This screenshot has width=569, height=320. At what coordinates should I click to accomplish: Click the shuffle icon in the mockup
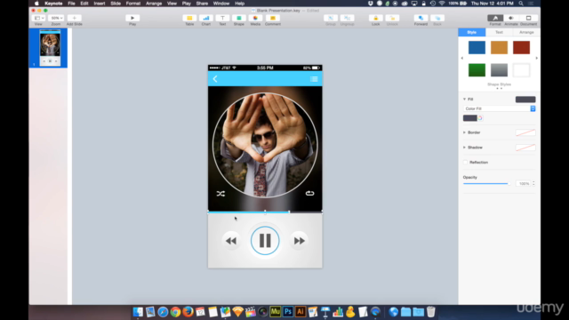point(220,194)
